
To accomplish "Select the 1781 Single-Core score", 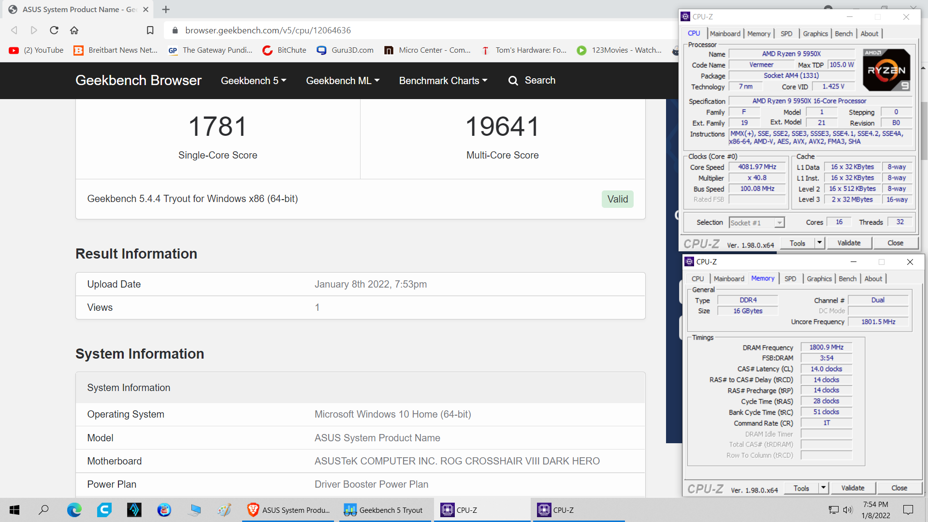I will click(218, 127).
